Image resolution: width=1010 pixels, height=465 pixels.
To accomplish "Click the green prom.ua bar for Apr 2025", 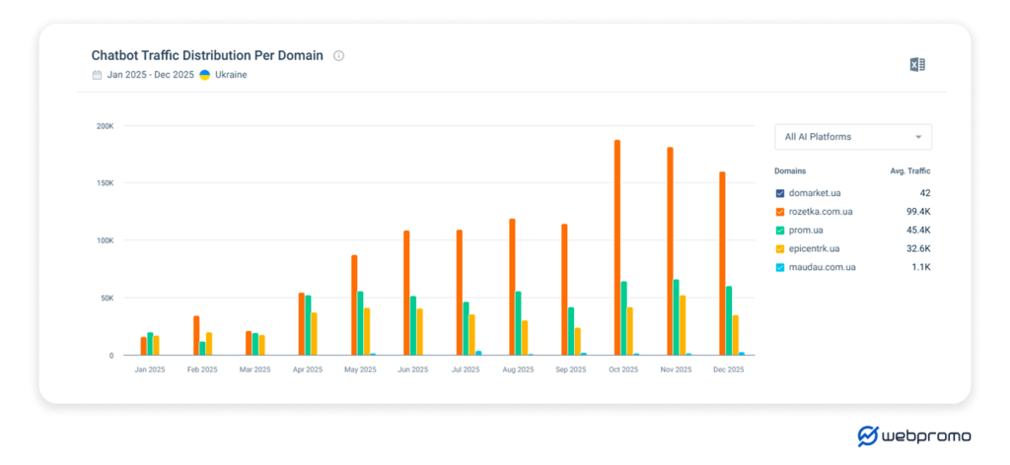I will pyautogui.click(x=308, y=325).
